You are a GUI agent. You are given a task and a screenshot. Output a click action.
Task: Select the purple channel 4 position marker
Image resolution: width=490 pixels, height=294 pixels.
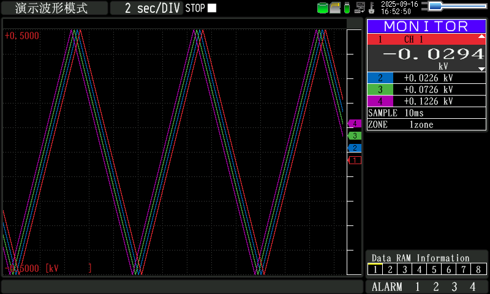point(354,124)
